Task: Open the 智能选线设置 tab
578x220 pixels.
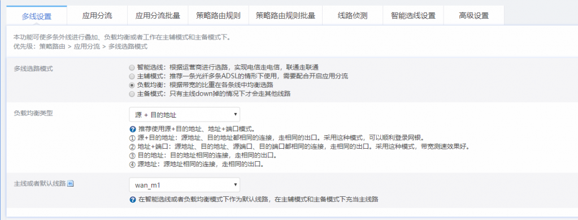Action: click(x=413, y=15)
